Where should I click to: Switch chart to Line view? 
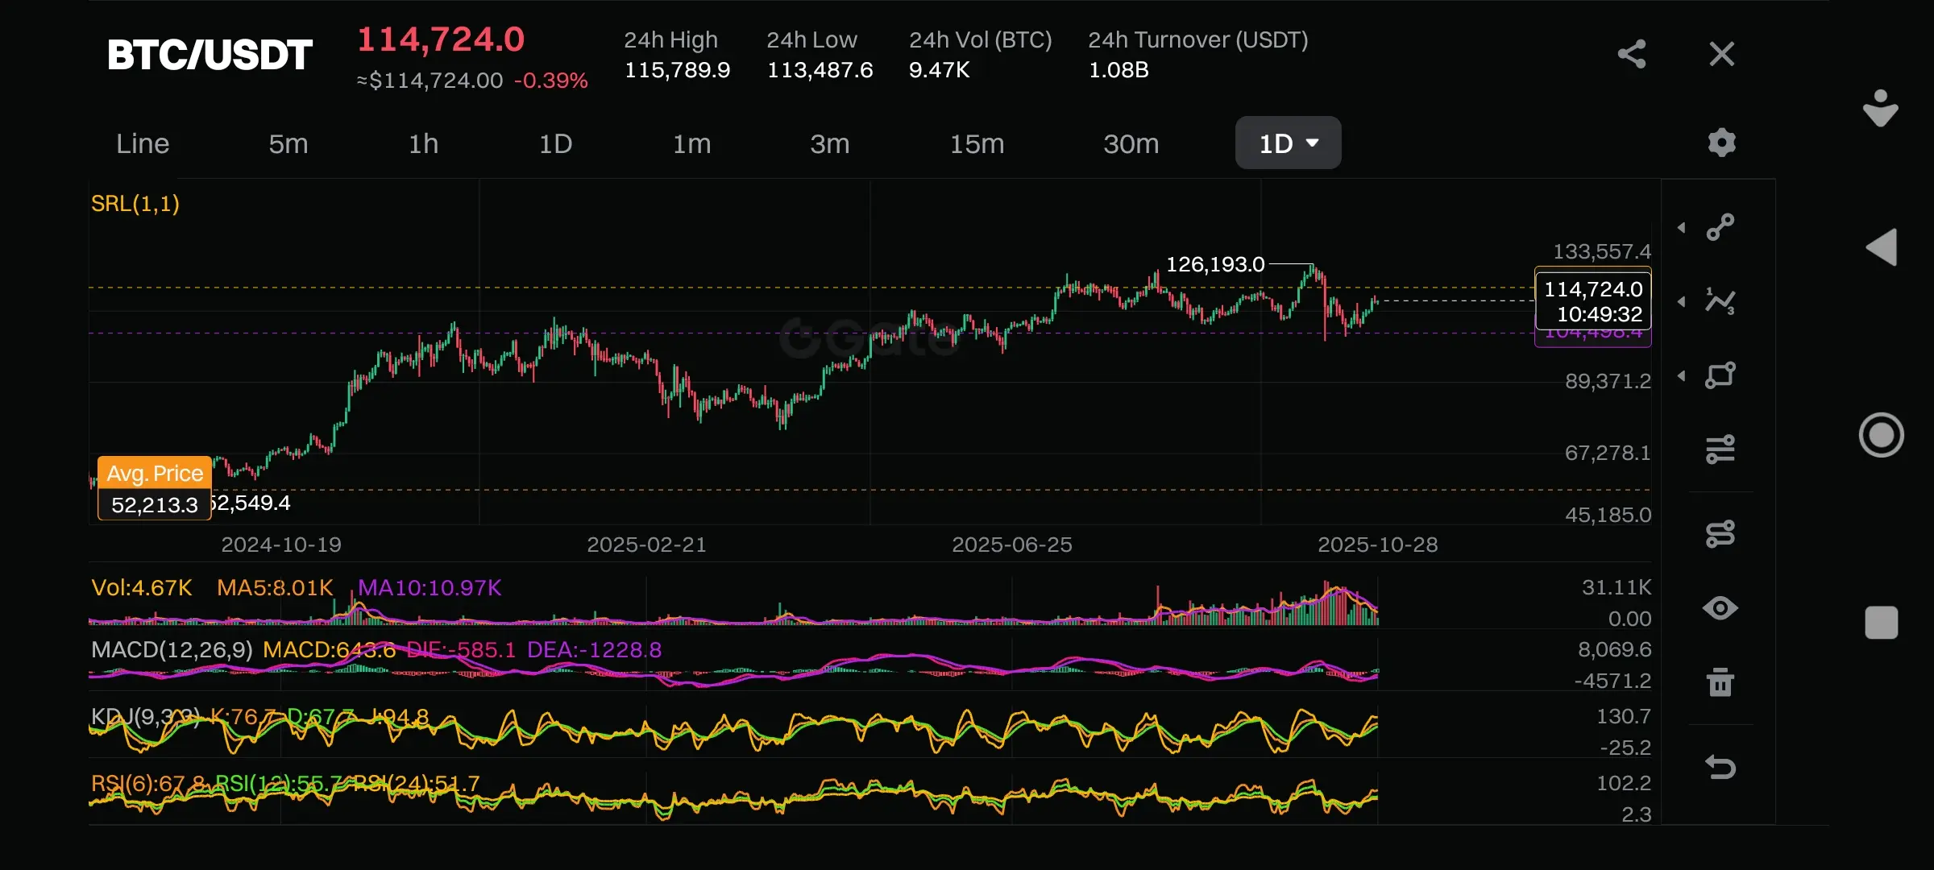point(143,143)
